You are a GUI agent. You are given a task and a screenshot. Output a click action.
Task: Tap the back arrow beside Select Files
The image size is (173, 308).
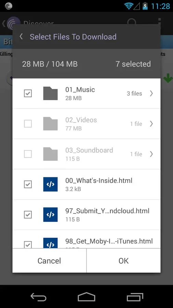pyautogui.click(x=21, y=37)
